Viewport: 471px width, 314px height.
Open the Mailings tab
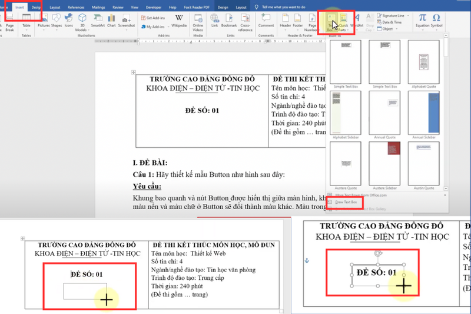(x=99, y=7)
